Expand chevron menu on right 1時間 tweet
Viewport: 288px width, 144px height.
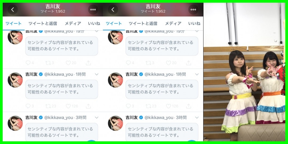[197, 74]
